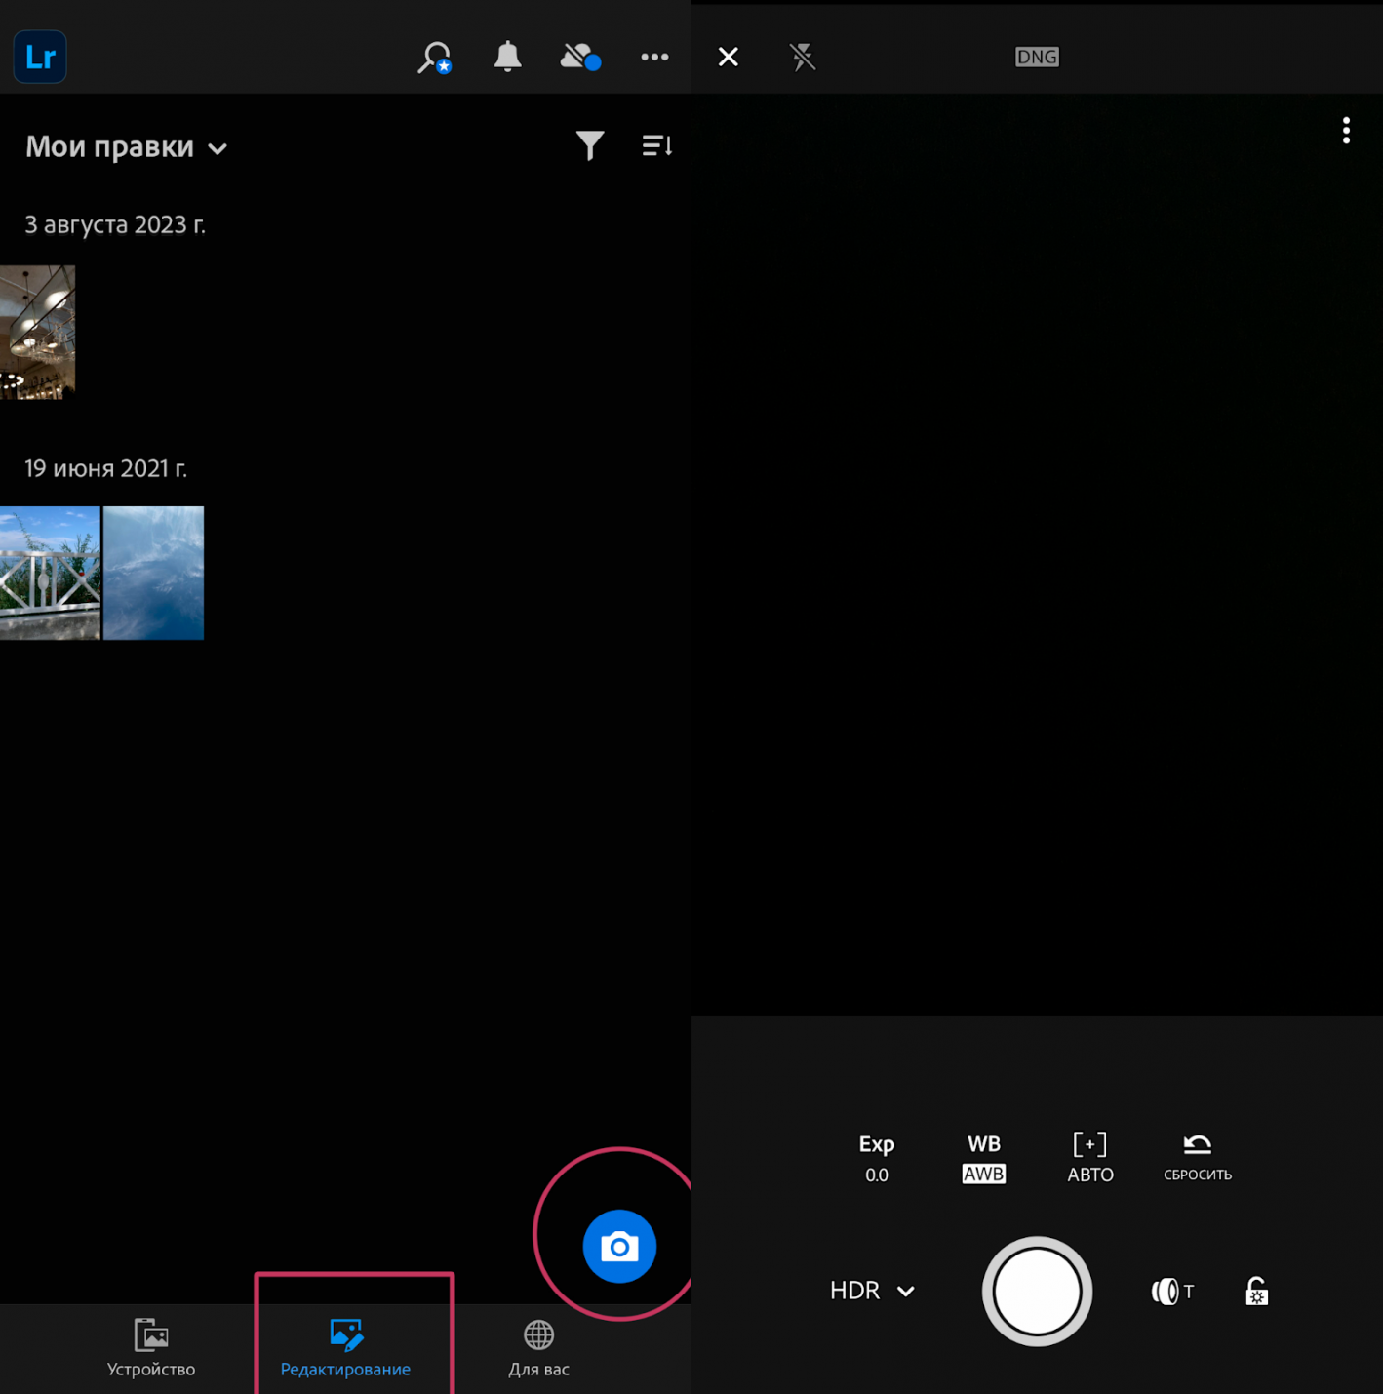Toggle the DNG file format badge

(1037, 57)
